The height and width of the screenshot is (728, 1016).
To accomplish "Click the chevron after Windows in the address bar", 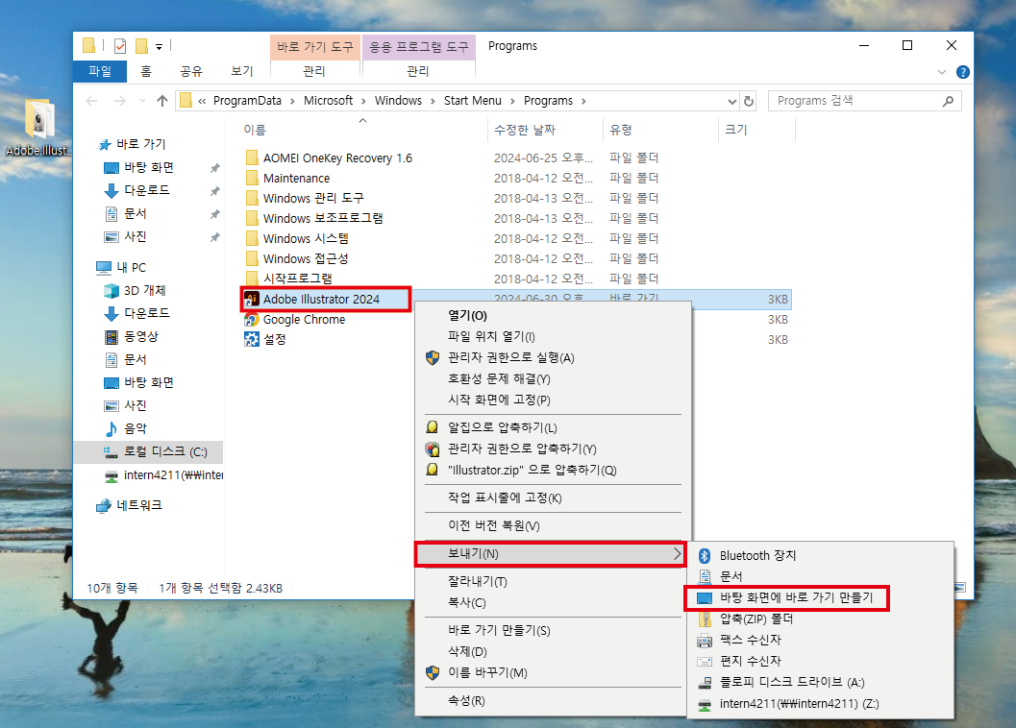I will click(433, 101).
